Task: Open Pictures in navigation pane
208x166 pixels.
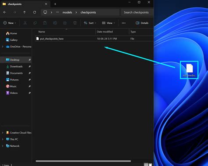Action: pyautogui.click(x=12, y=80)
